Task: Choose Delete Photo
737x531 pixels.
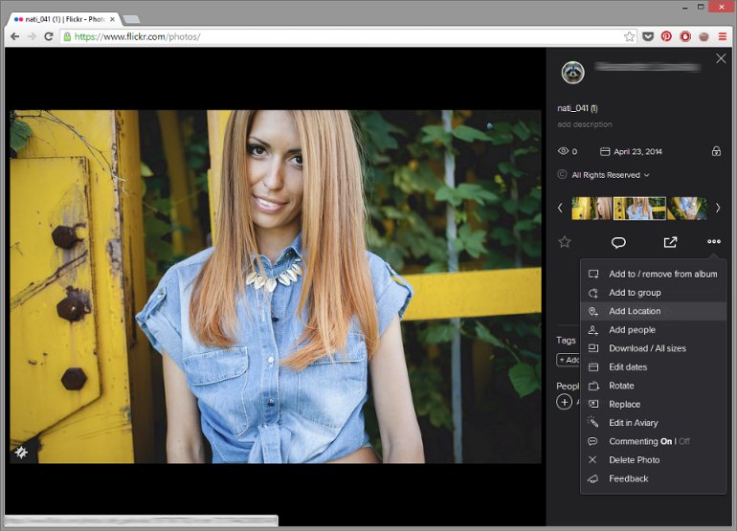Action: click(654, 460)
